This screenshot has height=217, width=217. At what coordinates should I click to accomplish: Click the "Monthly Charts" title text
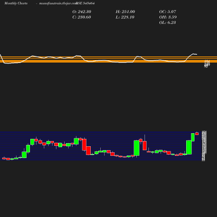[x=16, y=3]
